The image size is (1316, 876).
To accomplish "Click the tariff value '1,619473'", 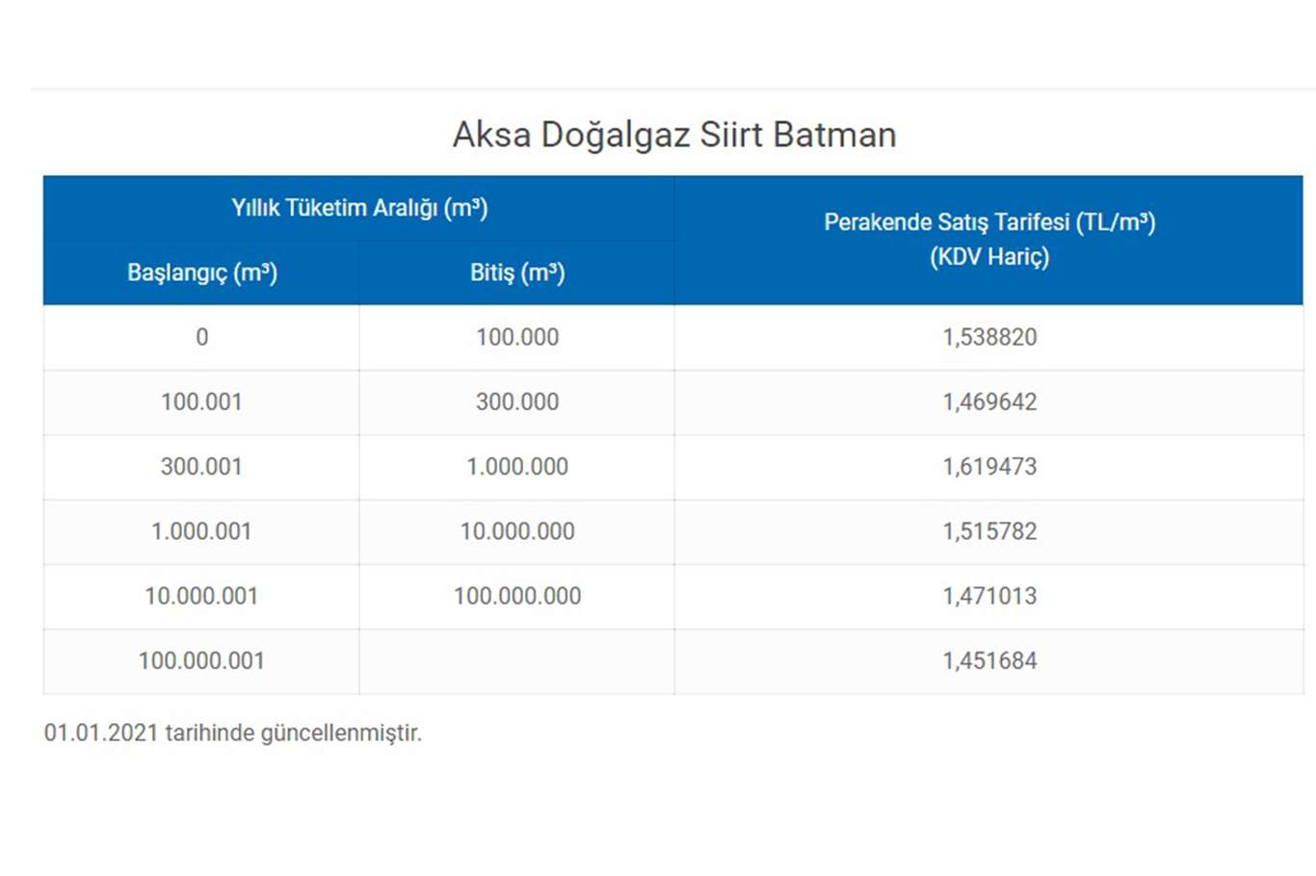I will [989, 467].
